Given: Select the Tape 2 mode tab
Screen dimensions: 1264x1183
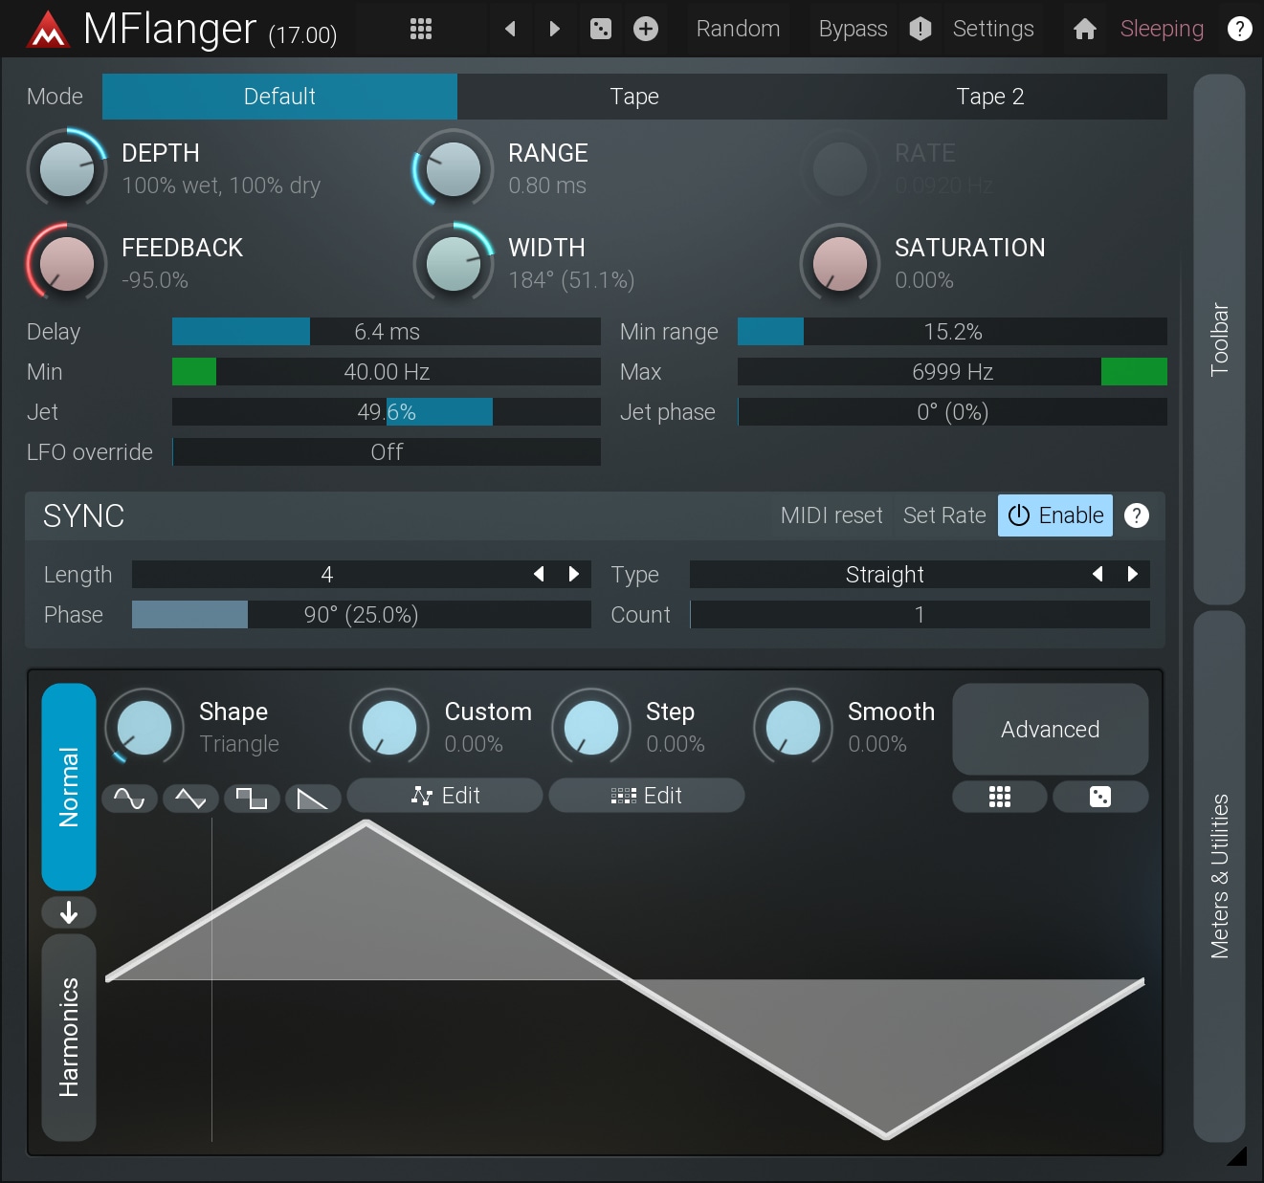Looking at the screenshot, I should coord(989,97).
